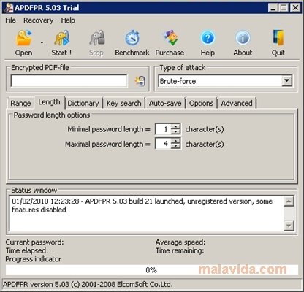This screenshot has width=304, height=292.
Task: Click the status bar version text
Action: (88, 284)
